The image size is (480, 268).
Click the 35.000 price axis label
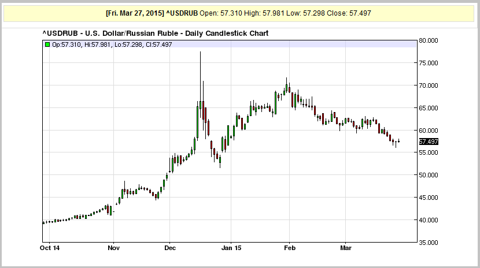[429, 243]
